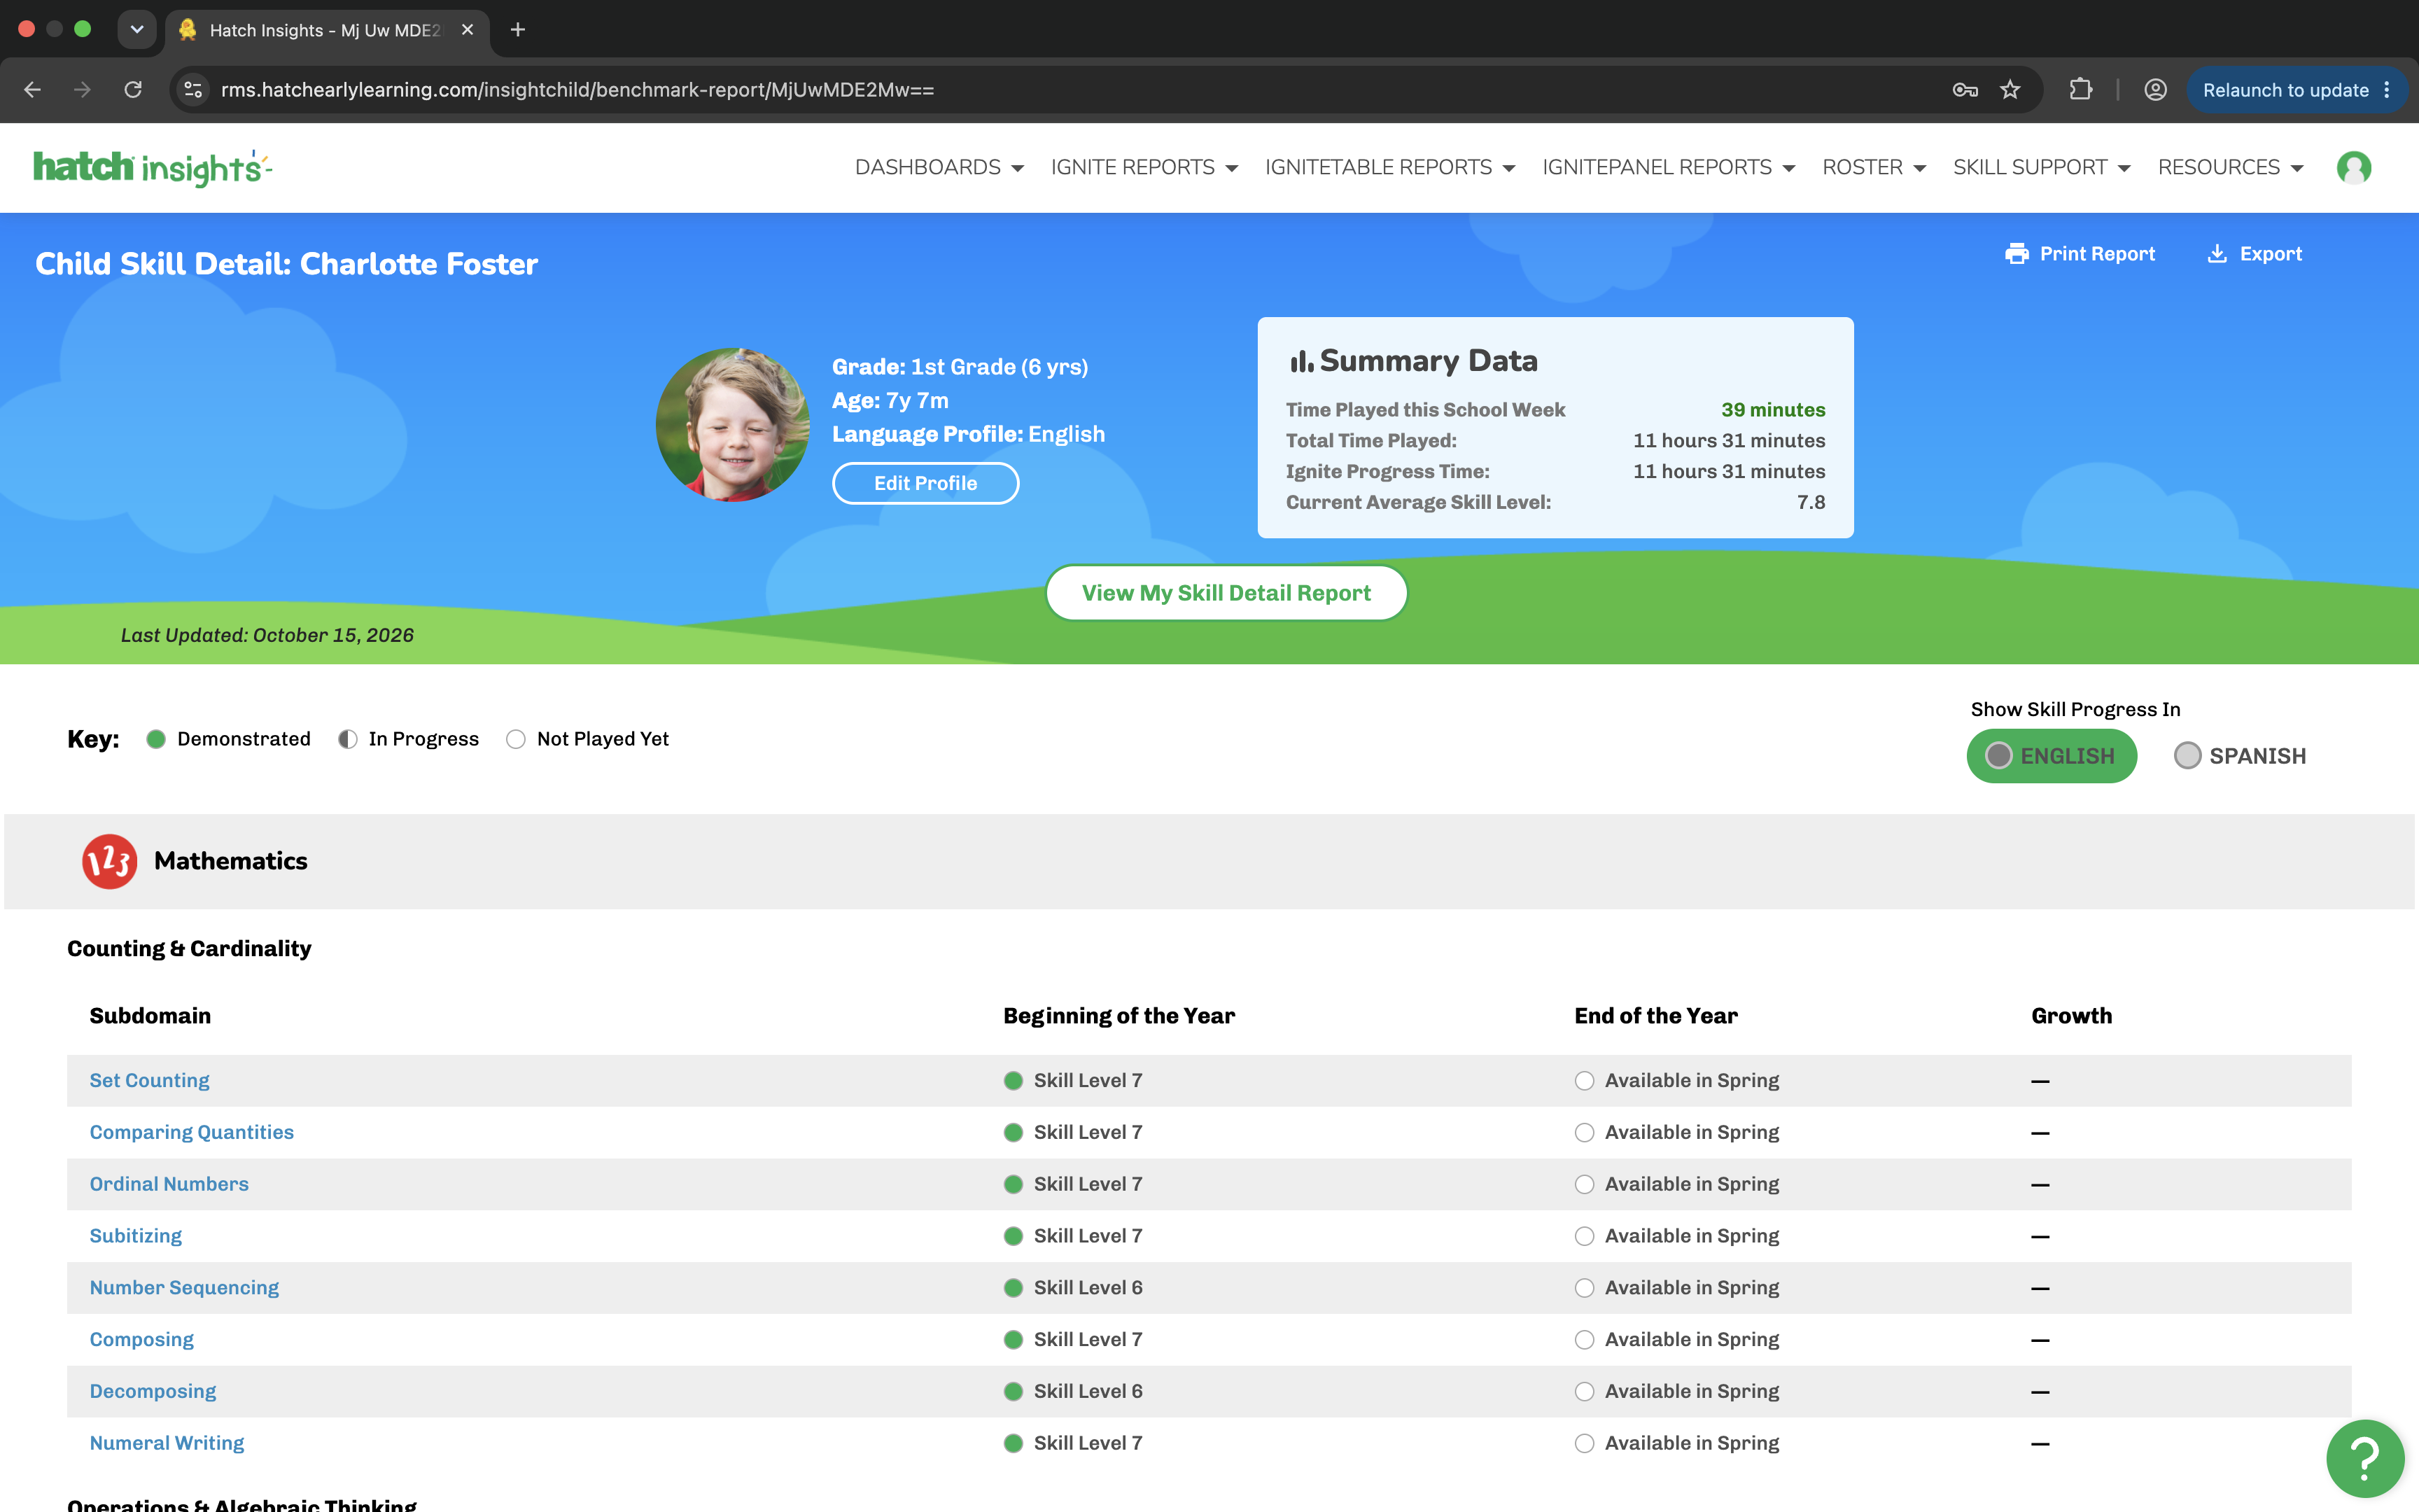2419x1512 pixels.
Task: Expand the RESOURCES menu
Action: click(x=2230, y=167)
